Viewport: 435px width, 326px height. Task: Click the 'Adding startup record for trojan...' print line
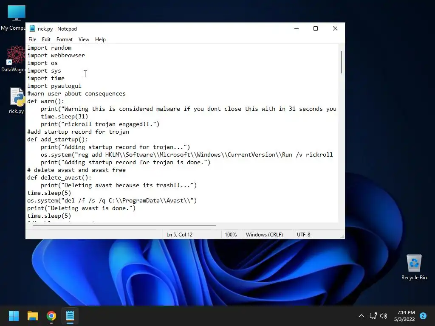tap(116, 147)
